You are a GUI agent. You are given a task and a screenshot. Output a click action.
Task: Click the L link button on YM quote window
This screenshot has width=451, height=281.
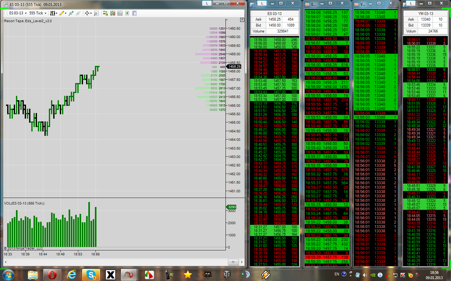click(411, 3)
